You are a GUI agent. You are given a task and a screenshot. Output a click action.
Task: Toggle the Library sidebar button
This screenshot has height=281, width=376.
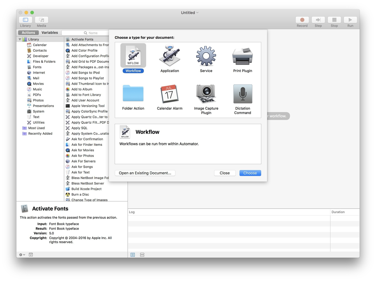click(x=26, y=20)
